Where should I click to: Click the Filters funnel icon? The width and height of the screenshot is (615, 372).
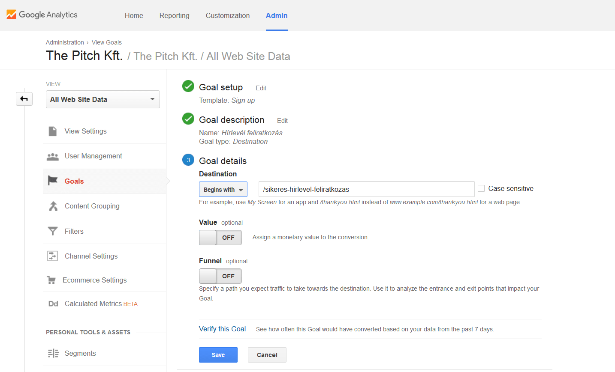(x=53, y=231)
